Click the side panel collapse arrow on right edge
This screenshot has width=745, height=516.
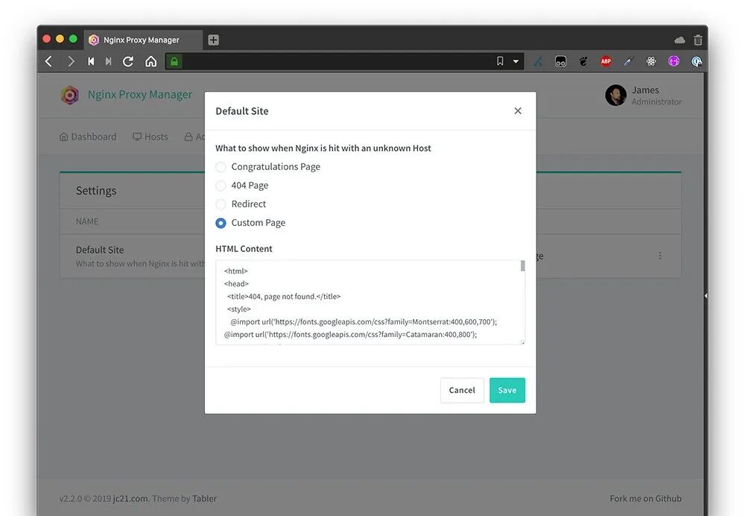click(706, 296)
